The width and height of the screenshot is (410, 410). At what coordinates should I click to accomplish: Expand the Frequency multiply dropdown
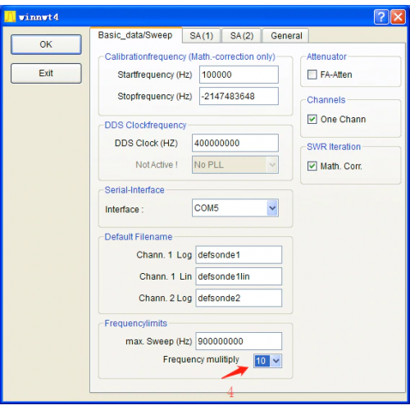click(x=276, y=361)
